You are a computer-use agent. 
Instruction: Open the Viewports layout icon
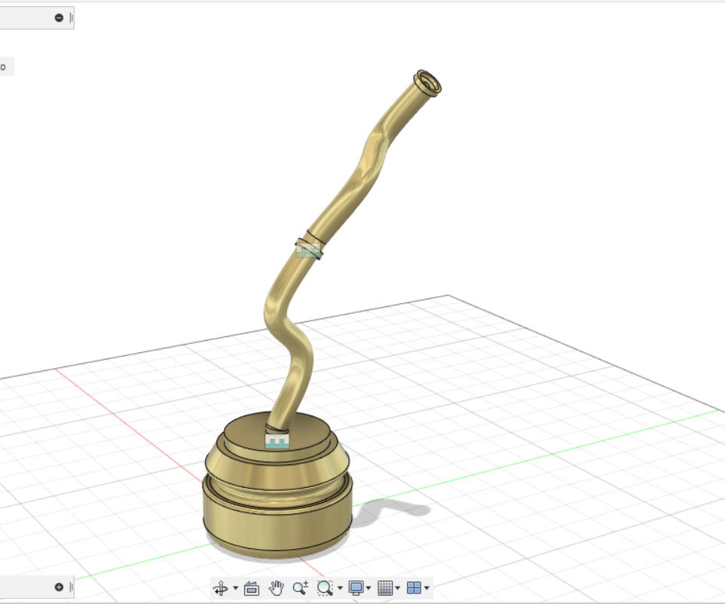point(414,588)
